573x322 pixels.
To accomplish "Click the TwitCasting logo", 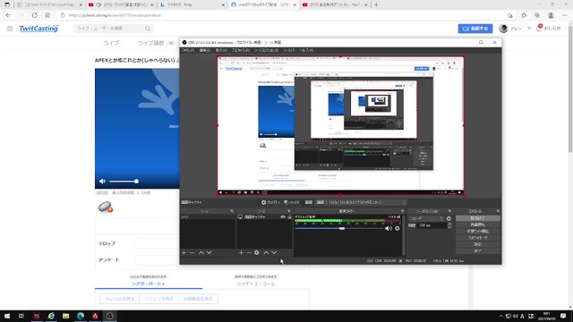I will 38,28.
